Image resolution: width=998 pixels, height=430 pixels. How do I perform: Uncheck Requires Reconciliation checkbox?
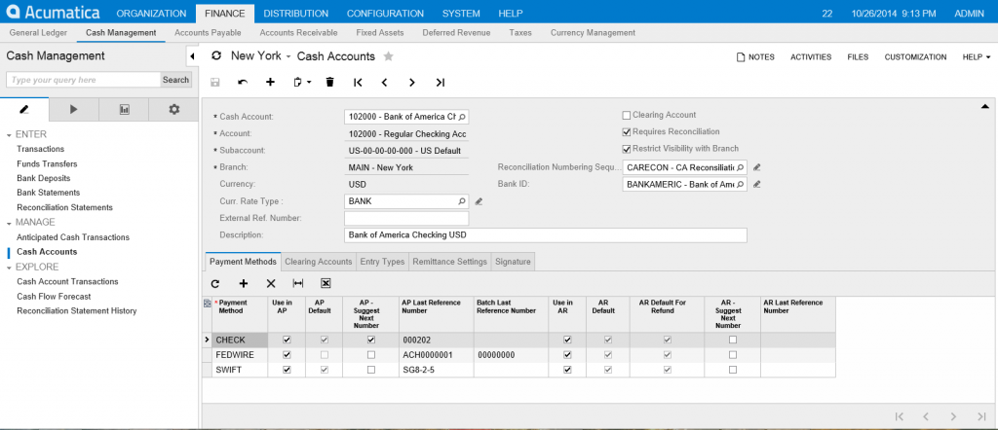[627, 131]
